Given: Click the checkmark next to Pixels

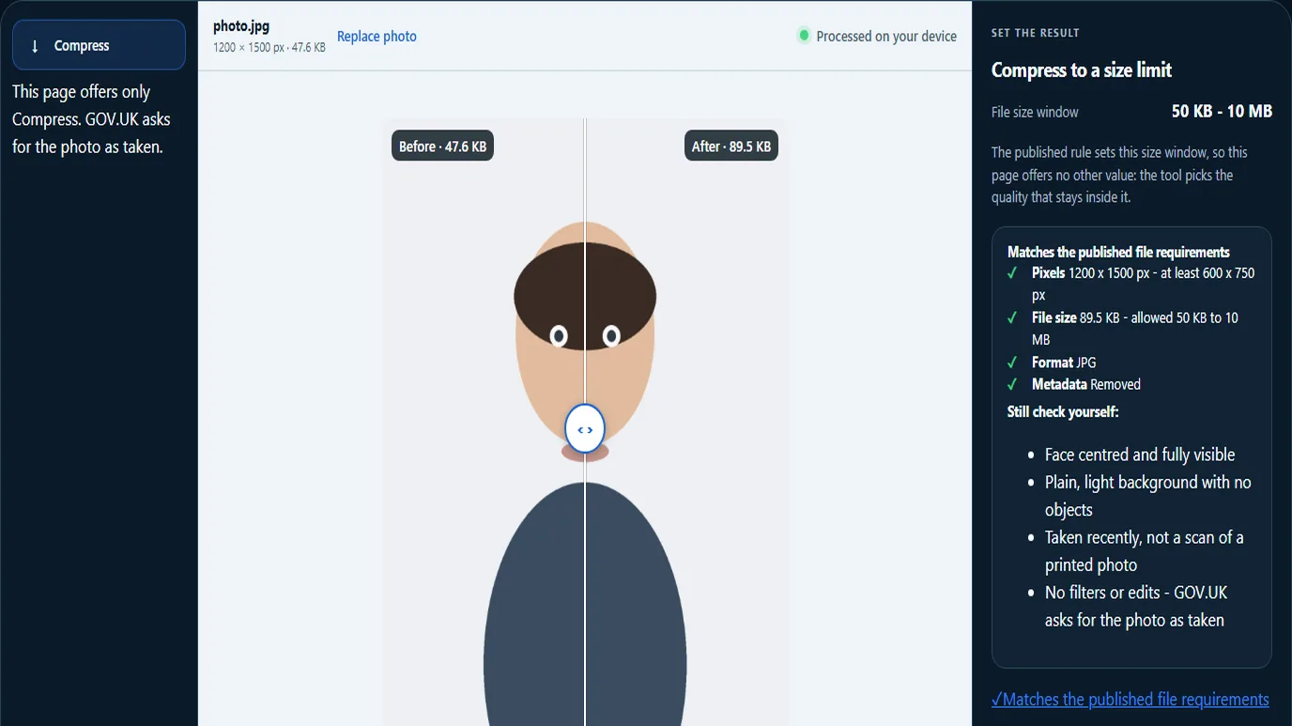Looking at the screenshot, I should point(1012,273).
